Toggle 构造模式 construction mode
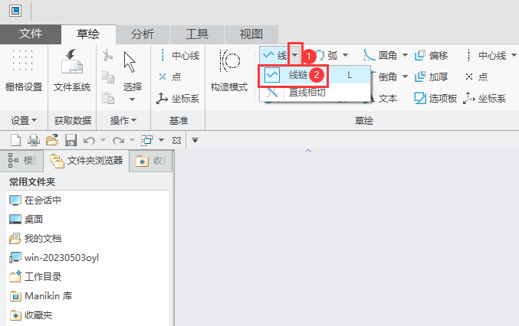This screenshot has width=519, height=326. [229, 70]
